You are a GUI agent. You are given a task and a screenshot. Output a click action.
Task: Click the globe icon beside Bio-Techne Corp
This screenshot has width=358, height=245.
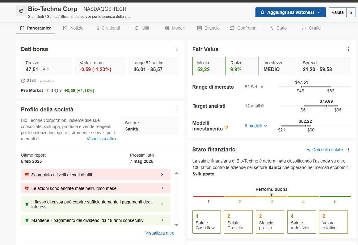click(x=21, y=11)
